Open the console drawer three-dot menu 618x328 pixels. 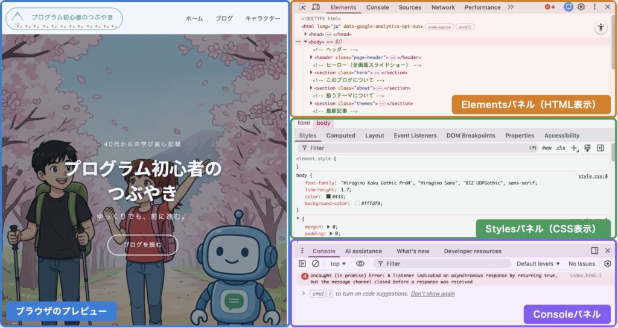point(302,251)
